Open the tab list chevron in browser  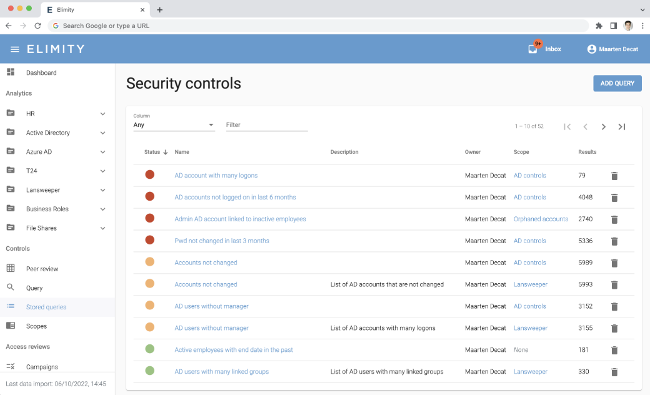642,9
